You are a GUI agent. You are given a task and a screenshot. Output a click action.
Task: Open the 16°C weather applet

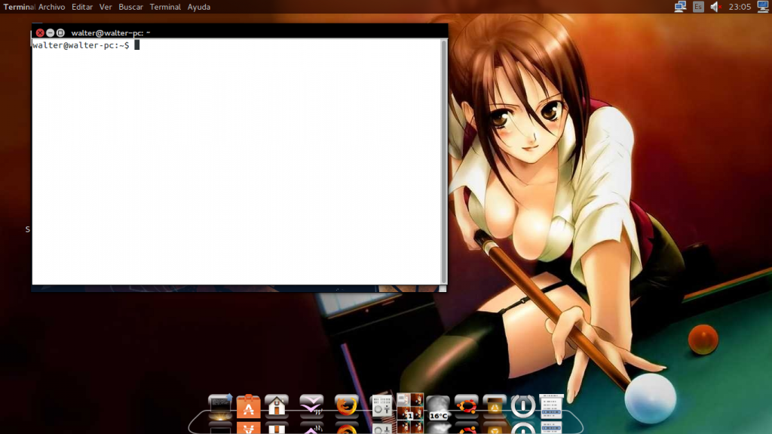pos(438,408)
